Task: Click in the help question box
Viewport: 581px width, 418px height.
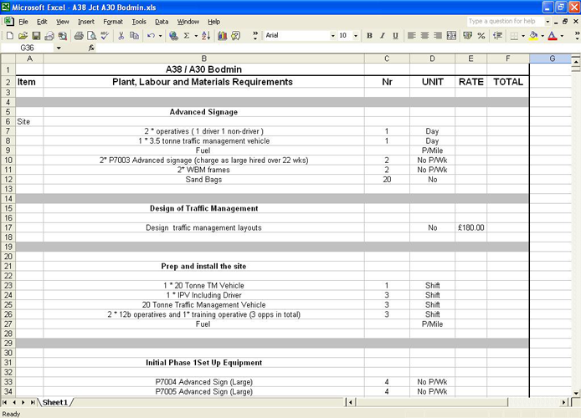Action: click(505, 22)
